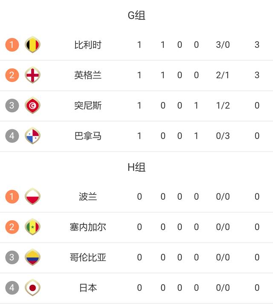Tap the England flag badge
273x304 pixels.
[32, 75]
